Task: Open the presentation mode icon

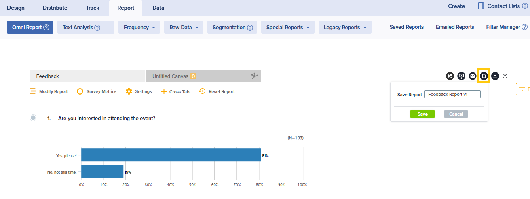Action: coord(461,76)
